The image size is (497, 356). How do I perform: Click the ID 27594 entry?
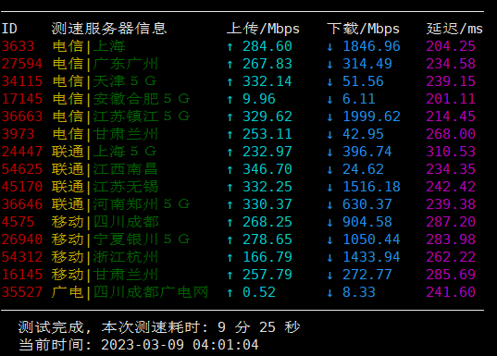pyautogui.click(x=22, y=64)
